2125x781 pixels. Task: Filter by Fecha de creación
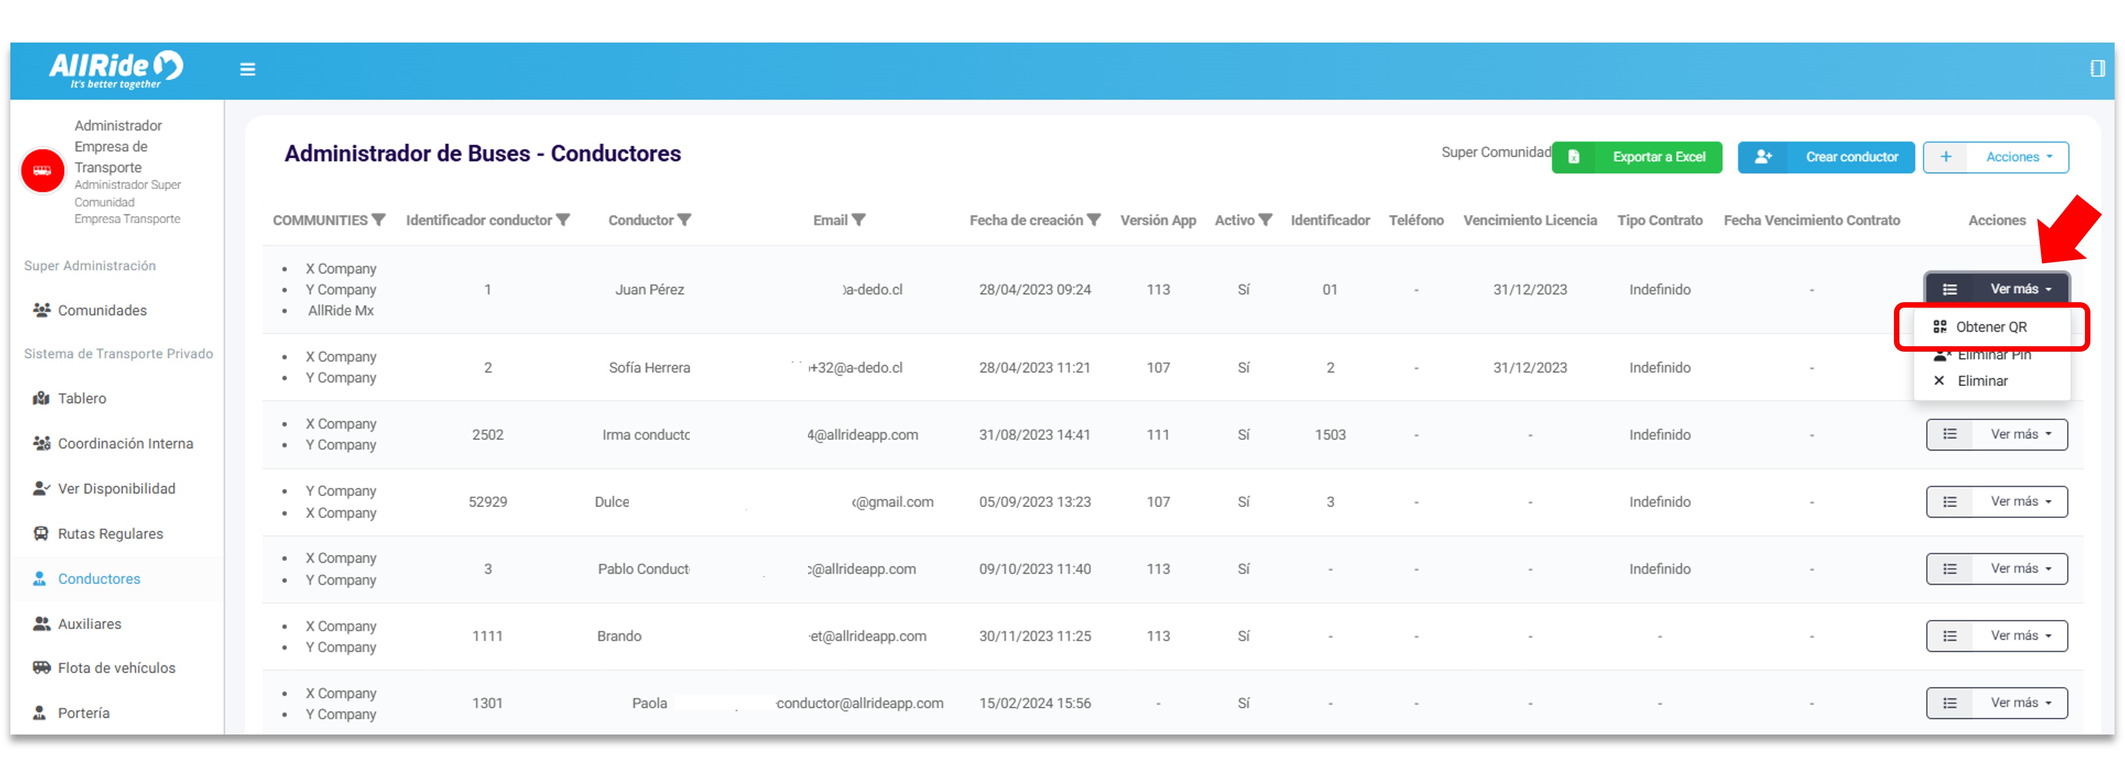tap(1093, 220)
